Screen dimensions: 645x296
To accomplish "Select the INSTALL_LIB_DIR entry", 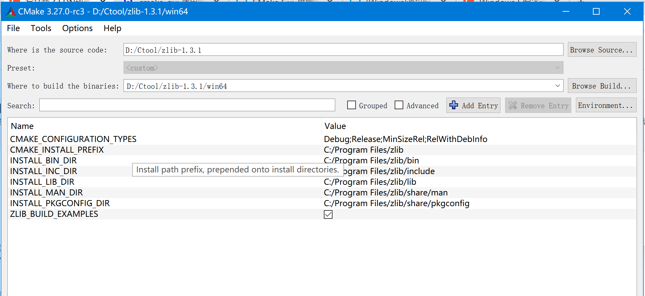I will [42, 182].
